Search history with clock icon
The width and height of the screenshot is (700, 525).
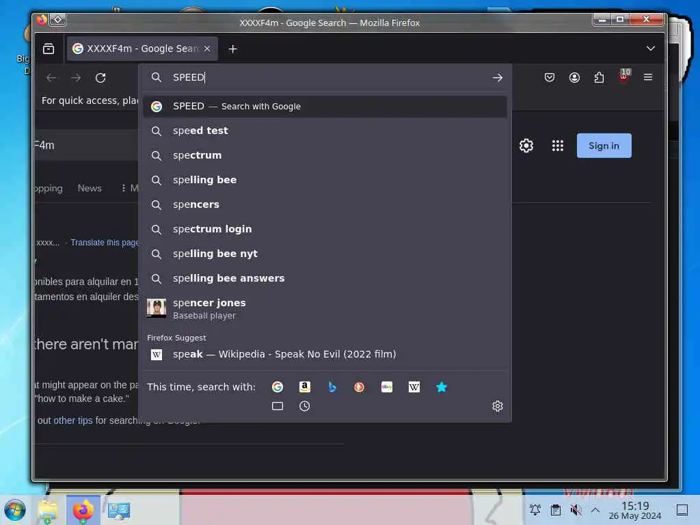pos(304,406)
